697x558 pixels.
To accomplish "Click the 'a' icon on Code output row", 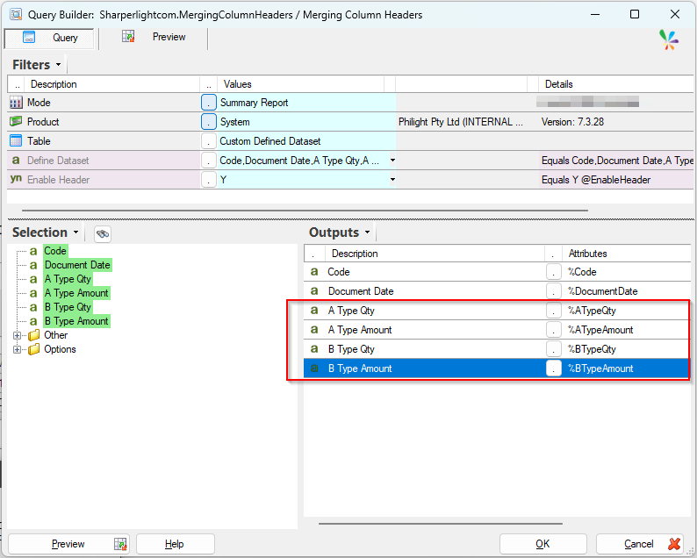I will [314, 271].
